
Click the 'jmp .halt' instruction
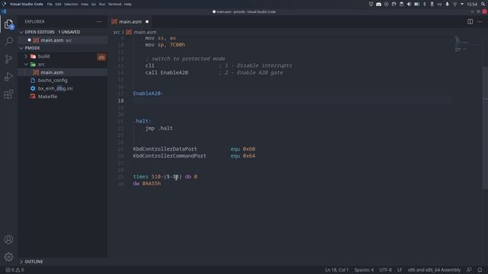[159, 128]
